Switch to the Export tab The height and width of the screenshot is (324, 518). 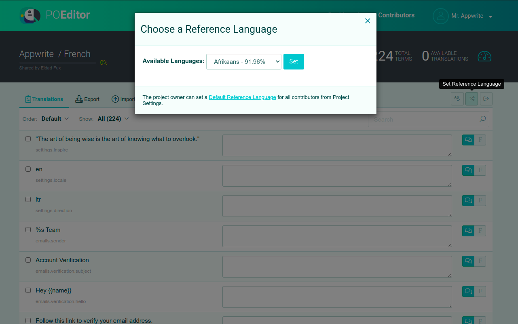click(87, 99)
